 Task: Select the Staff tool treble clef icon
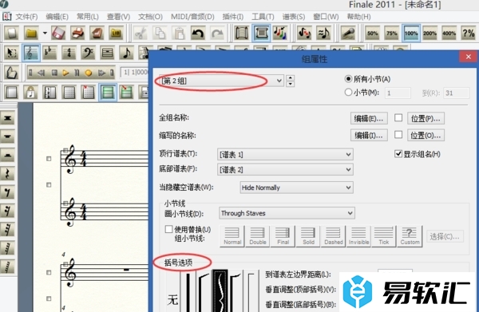point(31,53)
